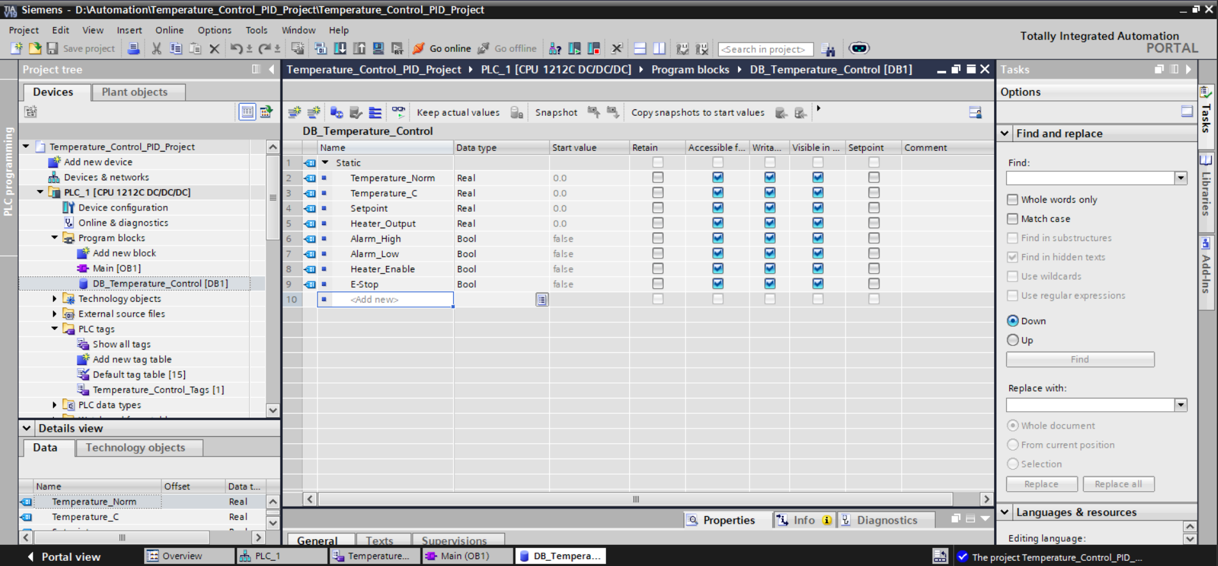Click the Split editor vertically icon
This screenshot has width=1218, height=566.
pyautogui.click(x=659, y=49)
